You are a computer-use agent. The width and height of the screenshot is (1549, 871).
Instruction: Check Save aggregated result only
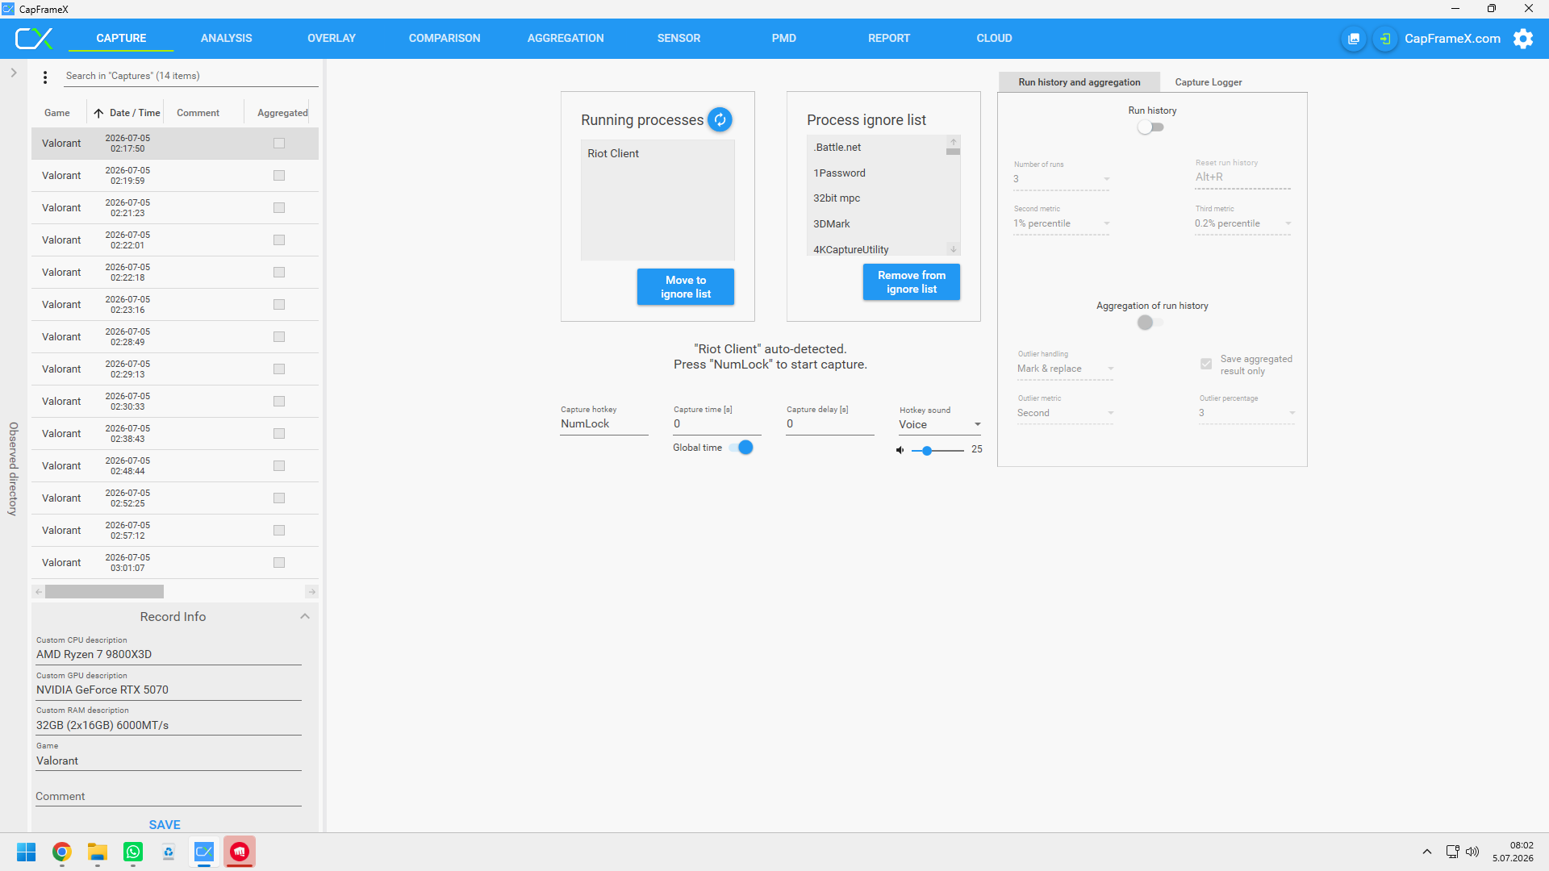(x=1206, y=365)
